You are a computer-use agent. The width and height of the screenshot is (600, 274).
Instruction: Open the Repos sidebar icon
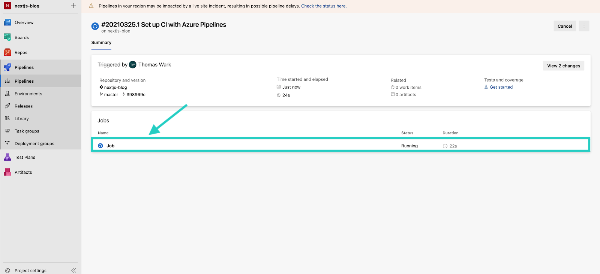[7, 52]
